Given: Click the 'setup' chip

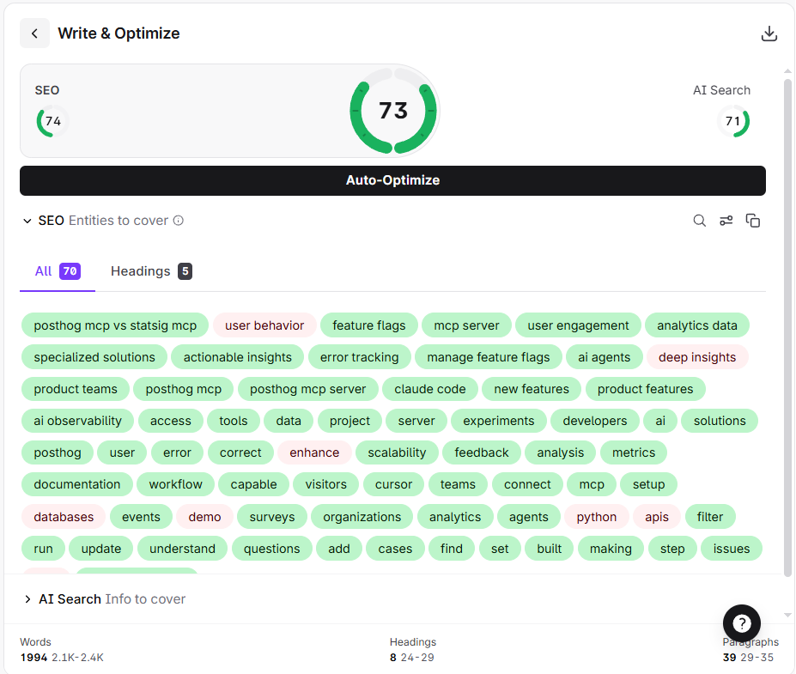Looking at the screenshot, I should [x=649, y=485].
